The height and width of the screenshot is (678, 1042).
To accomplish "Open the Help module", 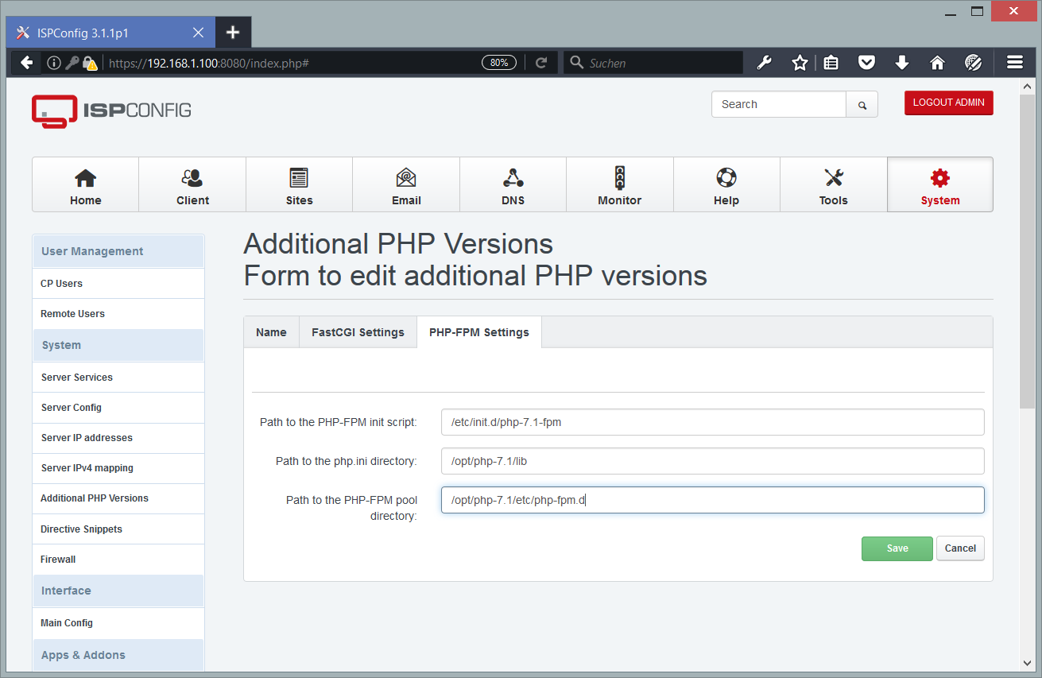I will [x=726, y=184].
